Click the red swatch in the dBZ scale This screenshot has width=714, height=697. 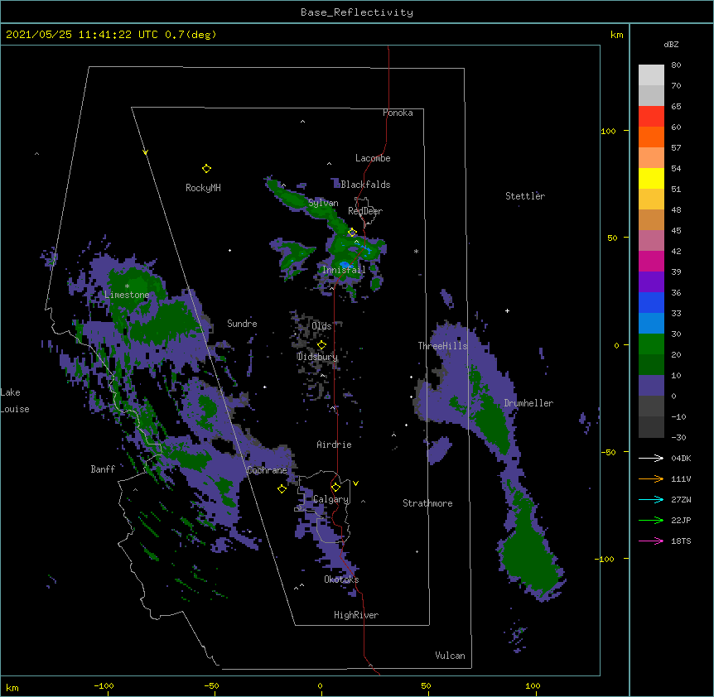651,116
